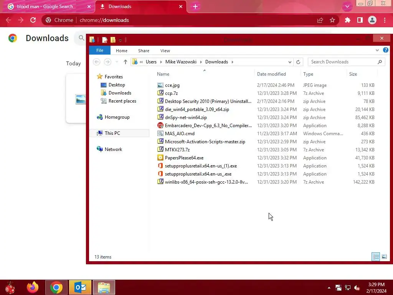Image resolution: width=393 pixels, height=295 pixels.
Task: Open Customize Quick Access Toolbar dropdown
Action: point(120,40)
